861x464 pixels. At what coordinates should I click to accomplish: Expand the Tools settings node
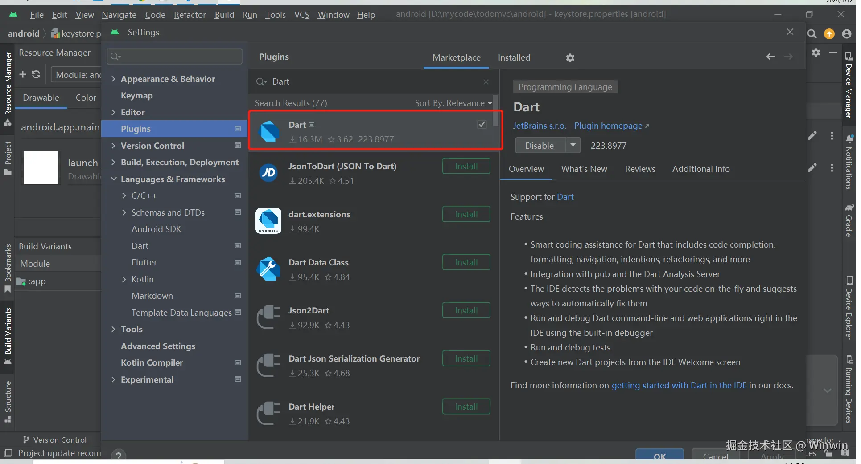[x=113, y=330]
